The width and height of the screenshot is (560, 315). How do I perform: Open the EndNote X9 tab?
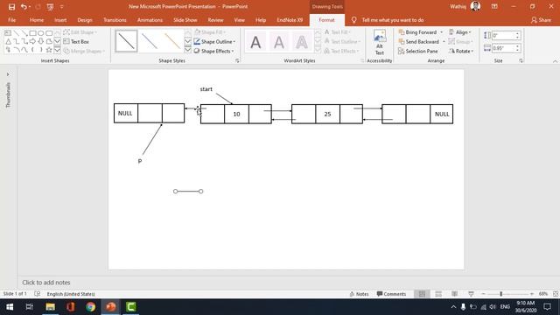point(290,20)
